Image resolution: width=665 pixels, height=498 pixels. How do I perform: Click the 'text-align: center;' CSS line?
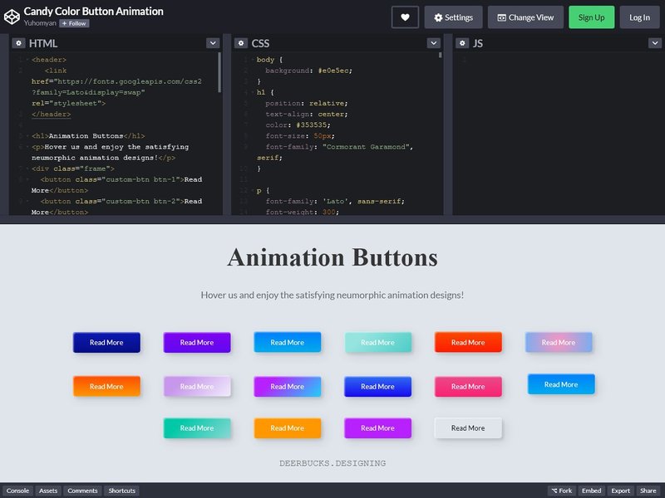point(307,115)
